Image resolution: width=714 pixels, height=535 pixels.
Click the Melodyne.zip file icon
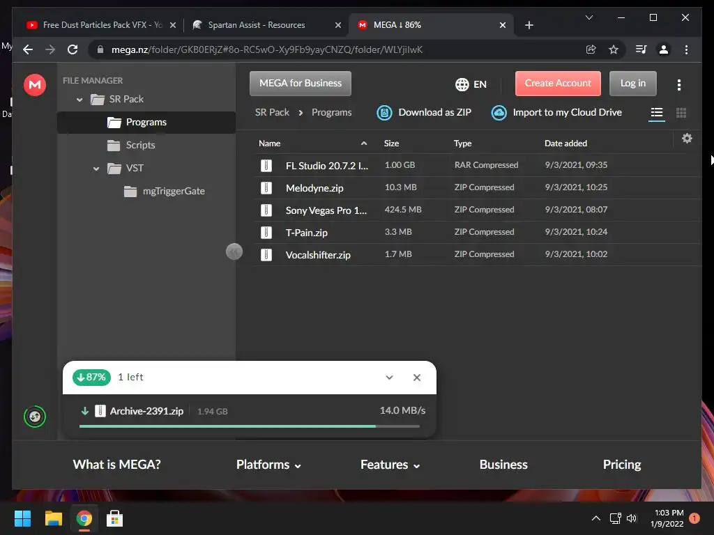pos(266,188)
